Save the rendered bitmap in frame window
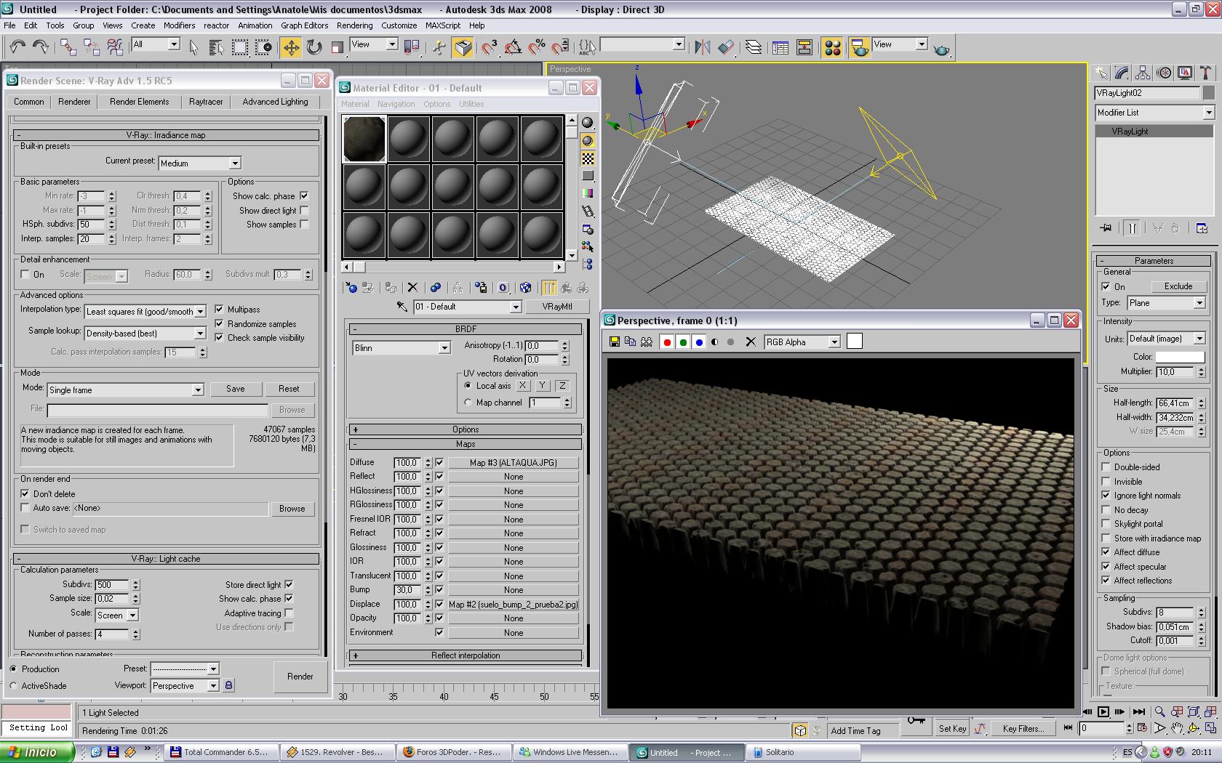The width and height of the screenshot is (1222, 763). pyautogui.click(x=615, y=342)
